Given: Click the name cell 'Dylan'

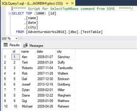Looking at the screenshot, I should click(27, 90).
